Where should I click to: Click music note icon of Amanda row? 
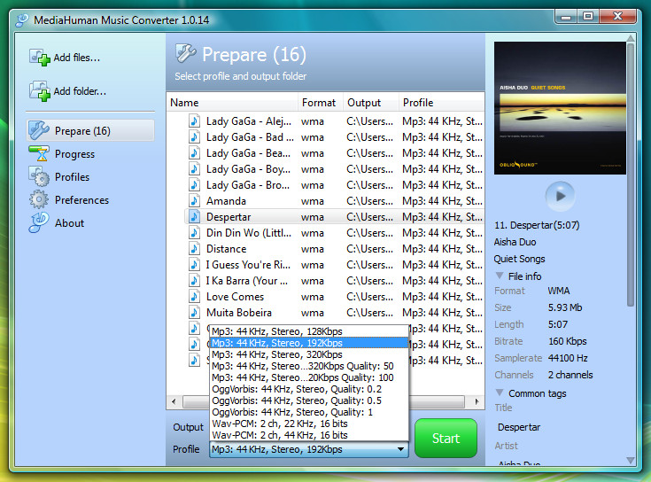[x=194, y=200]
